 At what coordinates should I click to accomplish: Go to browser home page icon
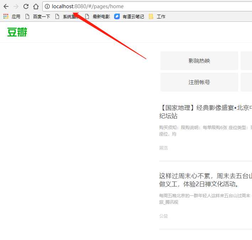[36, 6]
